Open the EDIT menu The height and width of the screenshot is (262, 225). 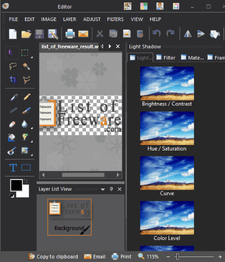click(29, 19)
